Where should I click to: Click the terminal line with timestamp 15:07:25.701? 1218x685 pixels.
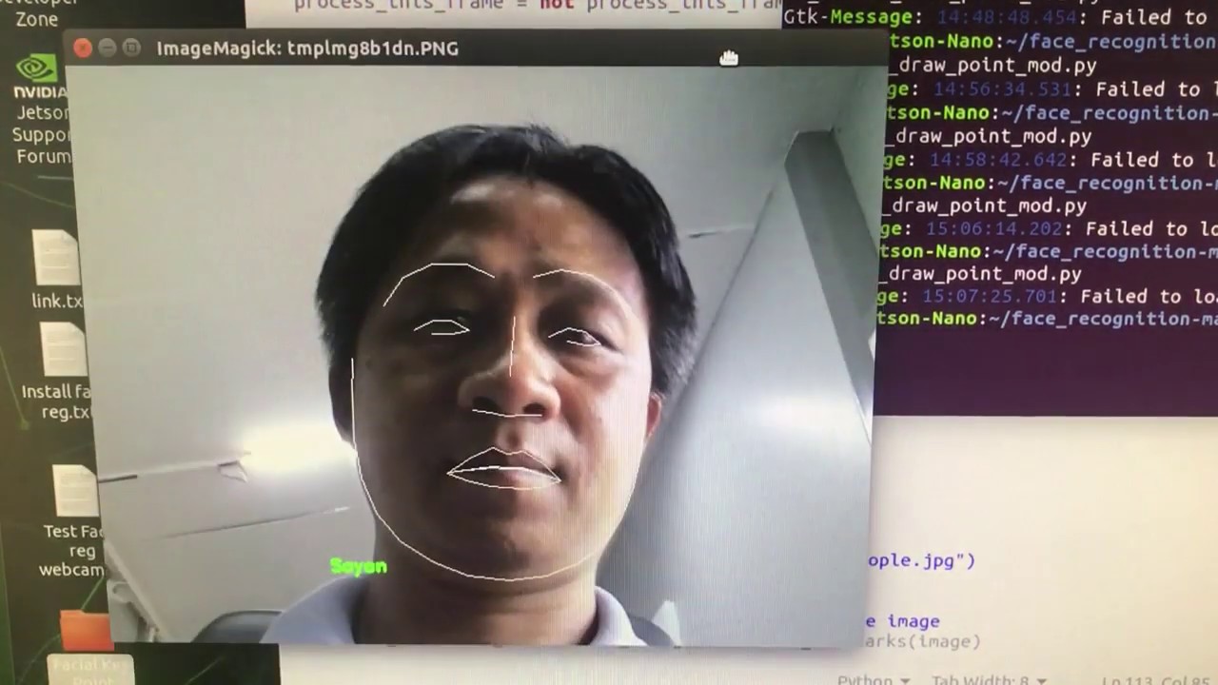[1045, 297]
